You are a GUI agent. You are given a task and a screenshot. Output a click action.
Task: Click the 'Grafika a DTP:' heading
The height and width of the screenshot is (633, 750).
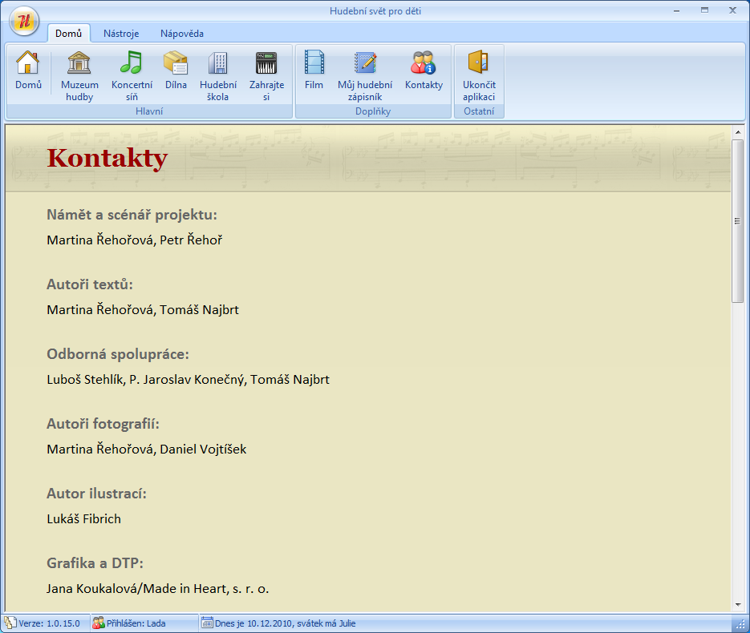coord(95,563)
